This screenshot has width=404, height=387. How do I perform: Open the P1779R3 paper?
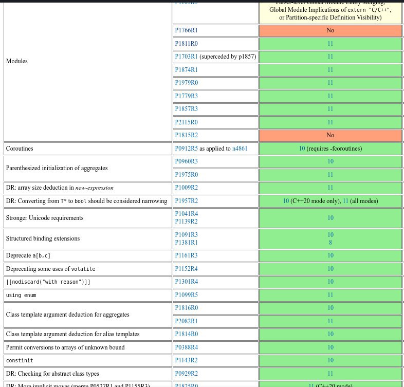[186, 96]
